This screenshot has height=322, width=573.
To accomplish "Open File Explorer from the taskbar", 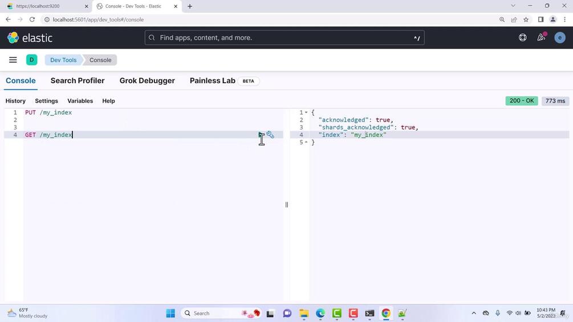I will tap(304, 313).
